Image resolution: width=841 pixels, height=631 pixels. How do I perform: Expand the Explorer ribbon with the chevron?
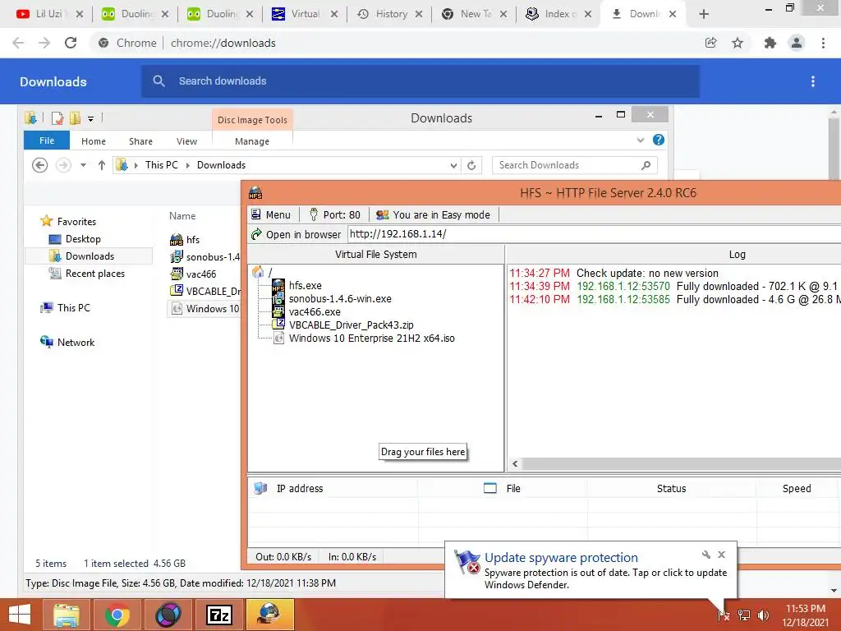tap(640, 140)
